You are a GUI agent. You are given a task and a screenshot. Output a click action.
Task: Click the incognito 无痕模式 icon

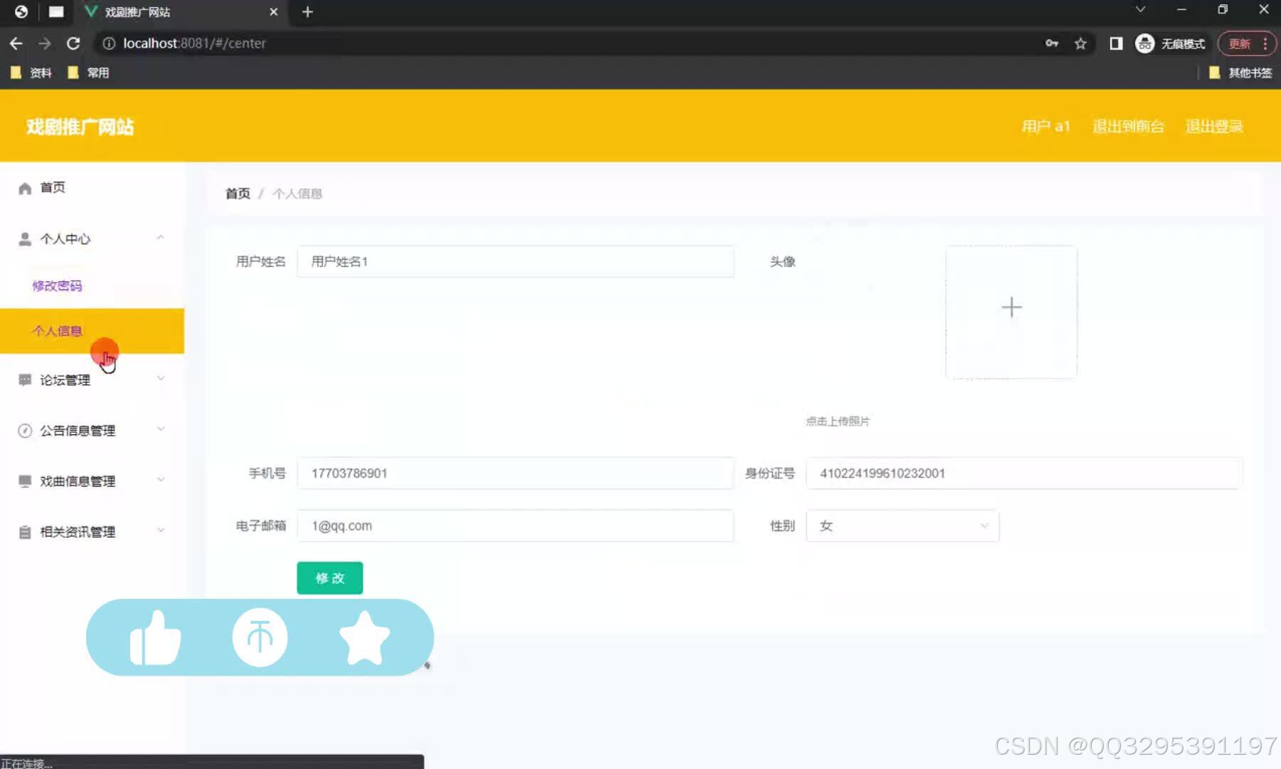tap(1144, 43)
